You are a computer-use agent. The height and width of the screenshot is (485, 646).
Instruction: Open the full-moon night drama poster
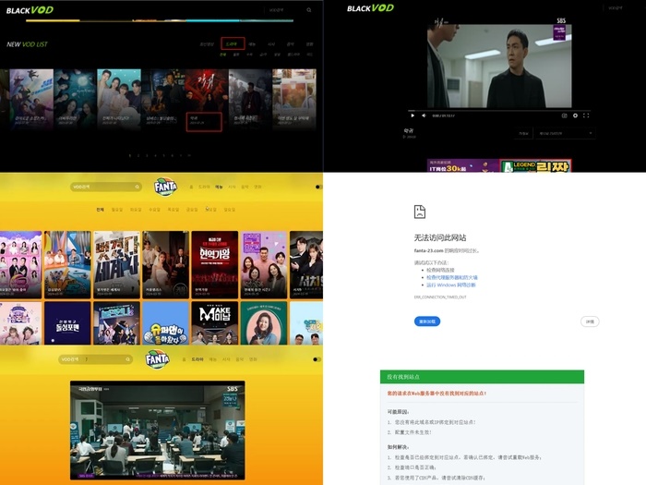75,99
